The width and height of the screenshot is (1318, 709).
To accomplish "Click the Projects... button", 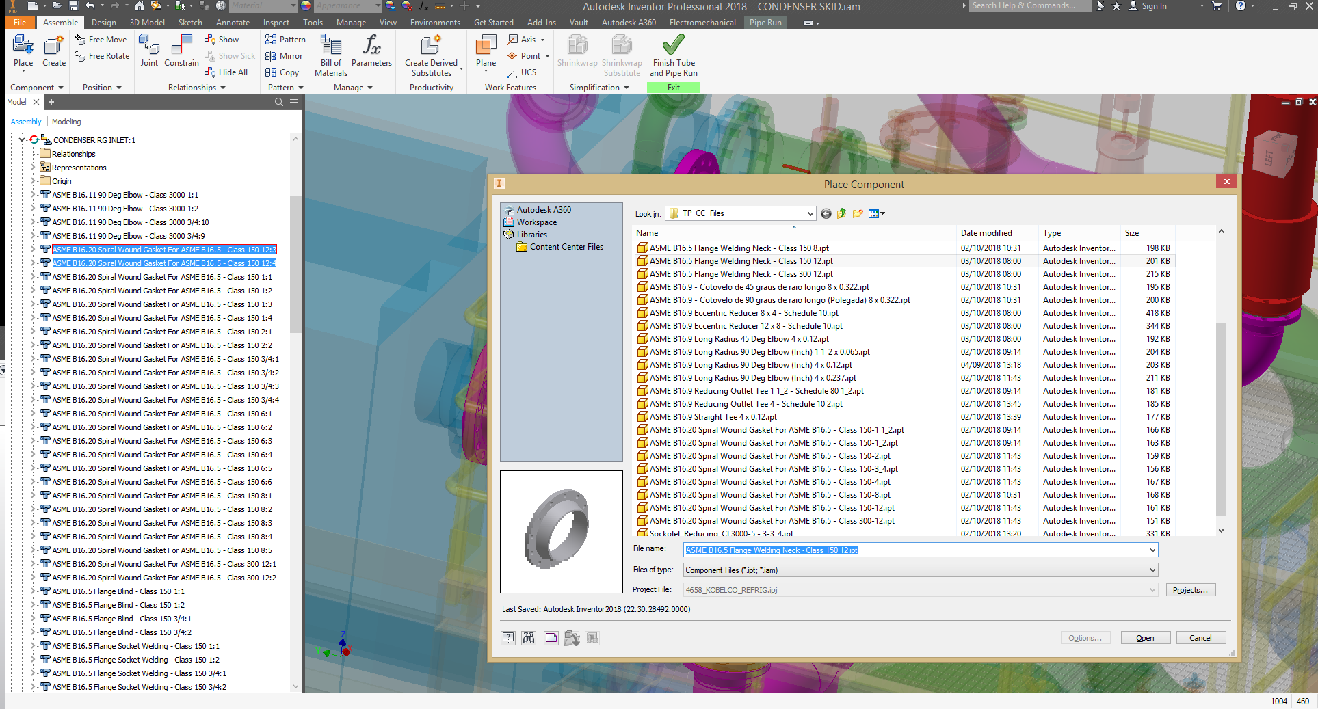I will tap(1190, 589).
